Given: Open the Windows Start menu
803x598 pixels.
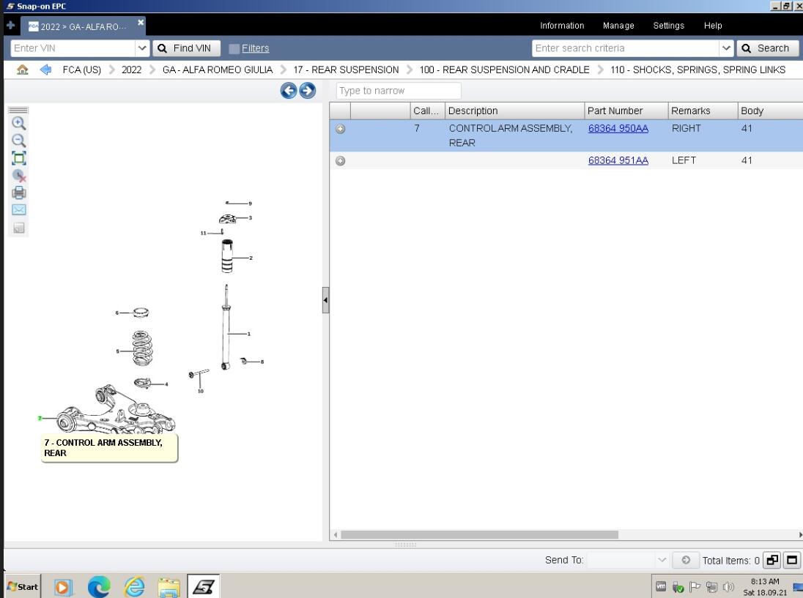Looking at the screenshot, I should point(23,587).
